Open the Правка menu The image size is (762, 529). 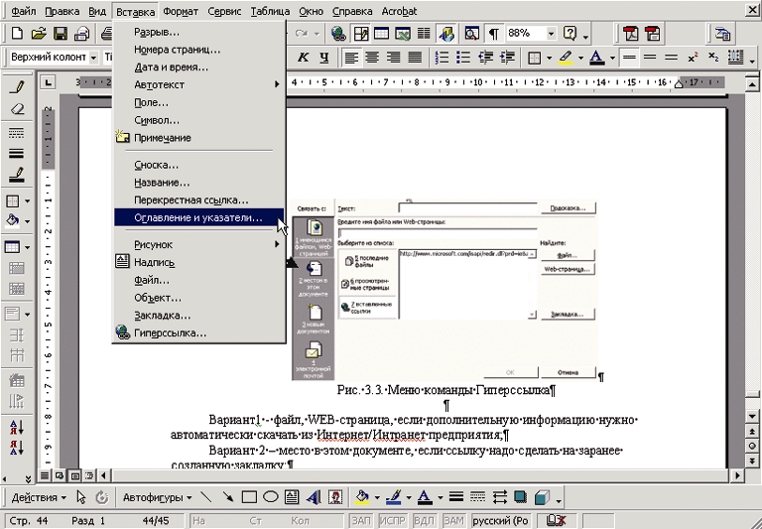(x=63, y=11)
